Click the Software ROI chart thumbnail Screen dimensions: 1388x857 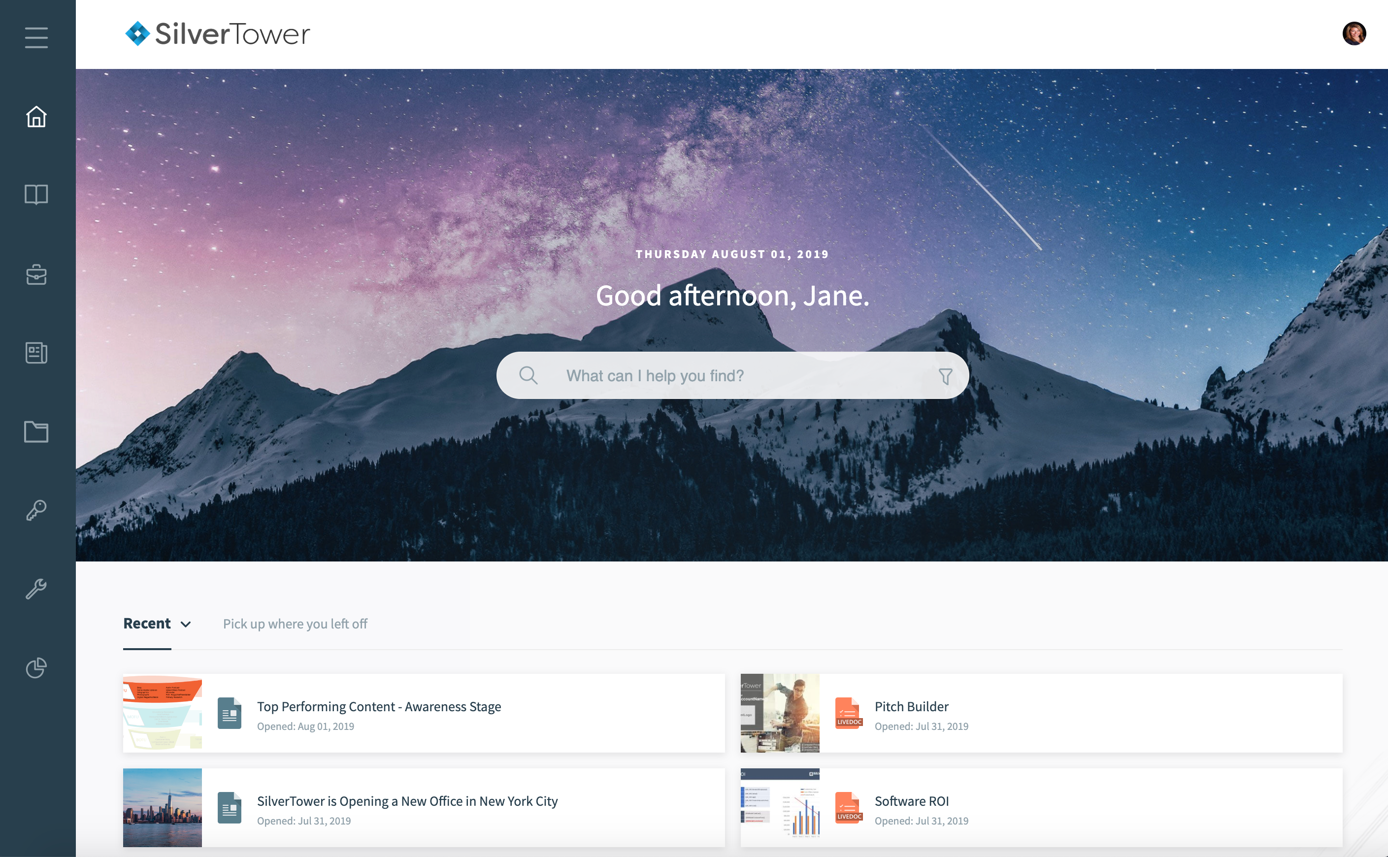(x=780, y=807)
